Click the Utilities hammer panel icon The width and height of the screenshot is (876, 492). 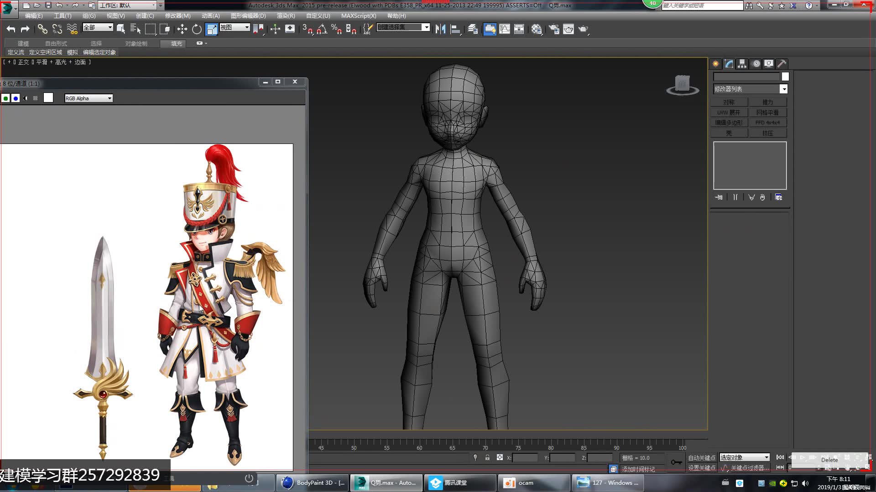click(x=782, y=64)
